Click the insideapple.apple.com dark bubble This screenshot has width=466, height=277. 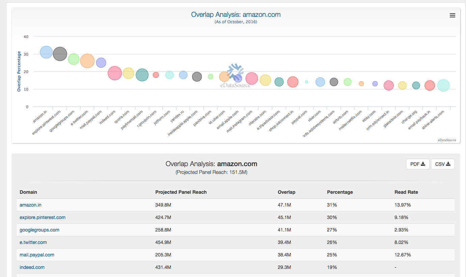[197, 76]
